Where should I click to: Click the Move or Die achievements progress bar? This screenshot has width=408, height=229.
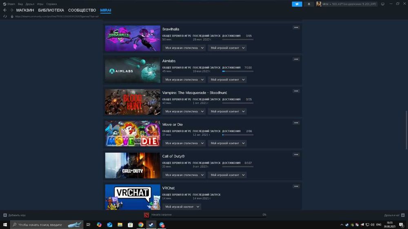tap(238, 135)
